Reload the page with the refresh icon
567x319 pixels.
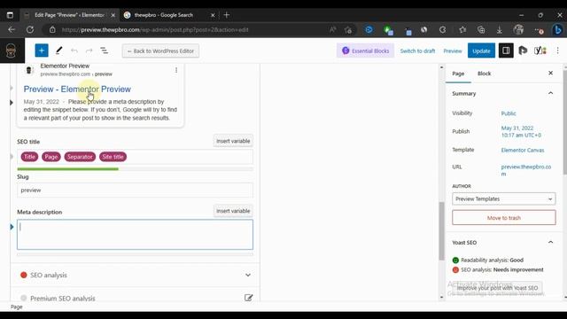point(30,29)
